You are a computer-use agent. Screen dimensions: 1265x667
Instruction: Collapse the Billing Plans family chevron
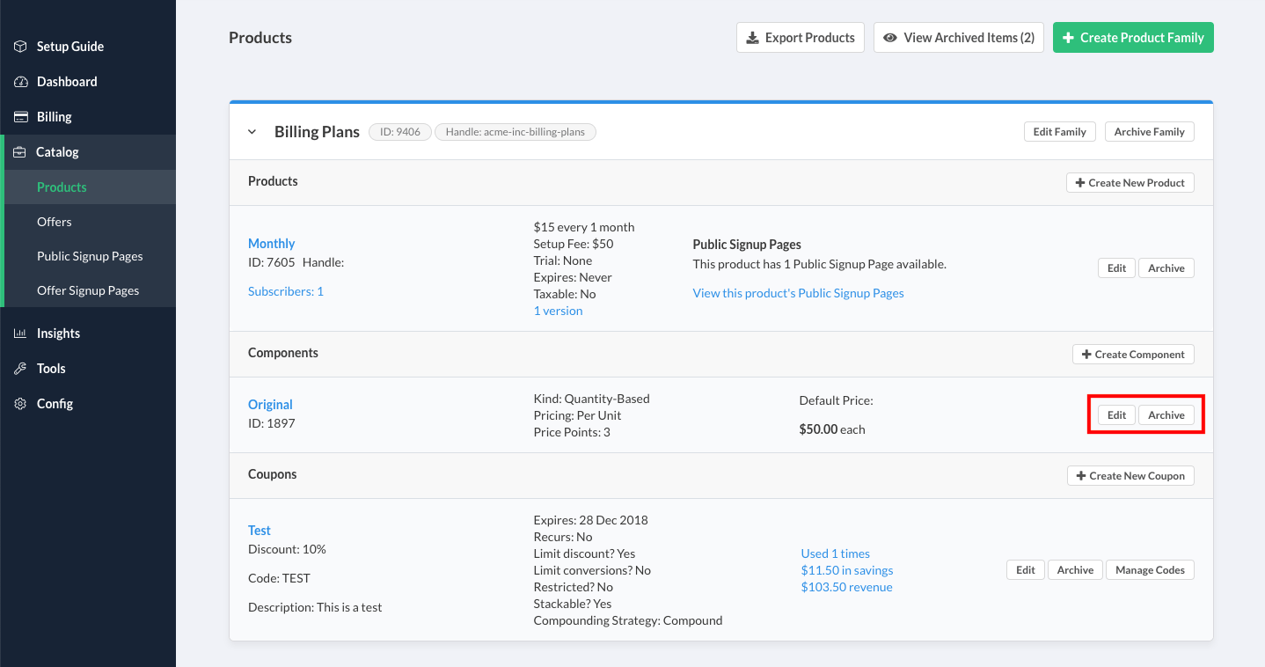(x=252, y=132)
